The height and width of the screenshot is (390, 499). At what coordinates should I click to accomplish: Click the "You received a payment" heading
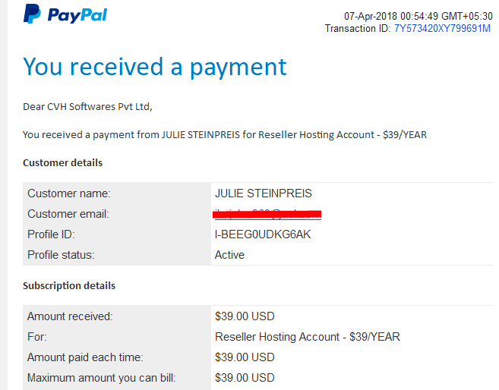155,67
